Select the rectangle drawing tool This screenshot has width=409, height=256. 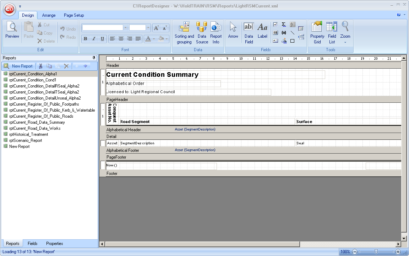coord(293,41)
